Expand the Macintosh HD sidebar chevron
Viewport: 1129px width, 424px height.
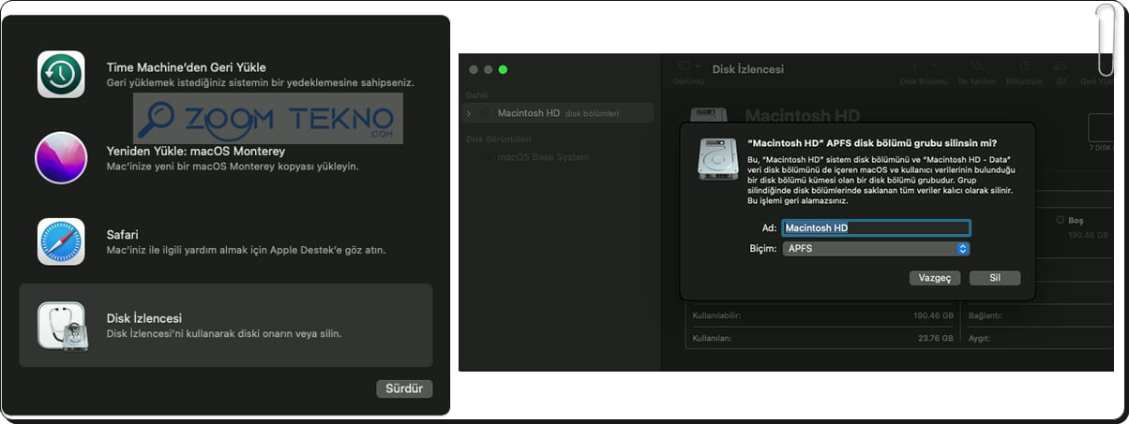[x=469, y=113]
